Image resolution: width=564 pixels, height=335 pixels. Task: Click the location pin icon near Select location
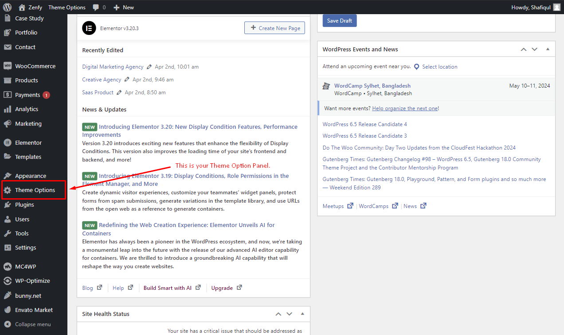point(416,67)
